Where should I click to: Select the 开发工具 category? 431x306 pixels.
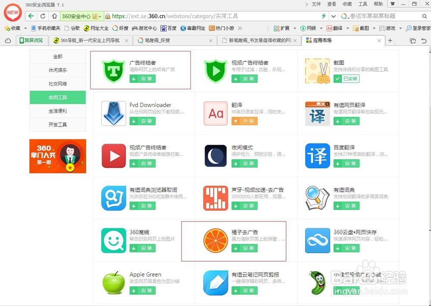point(58,125)
